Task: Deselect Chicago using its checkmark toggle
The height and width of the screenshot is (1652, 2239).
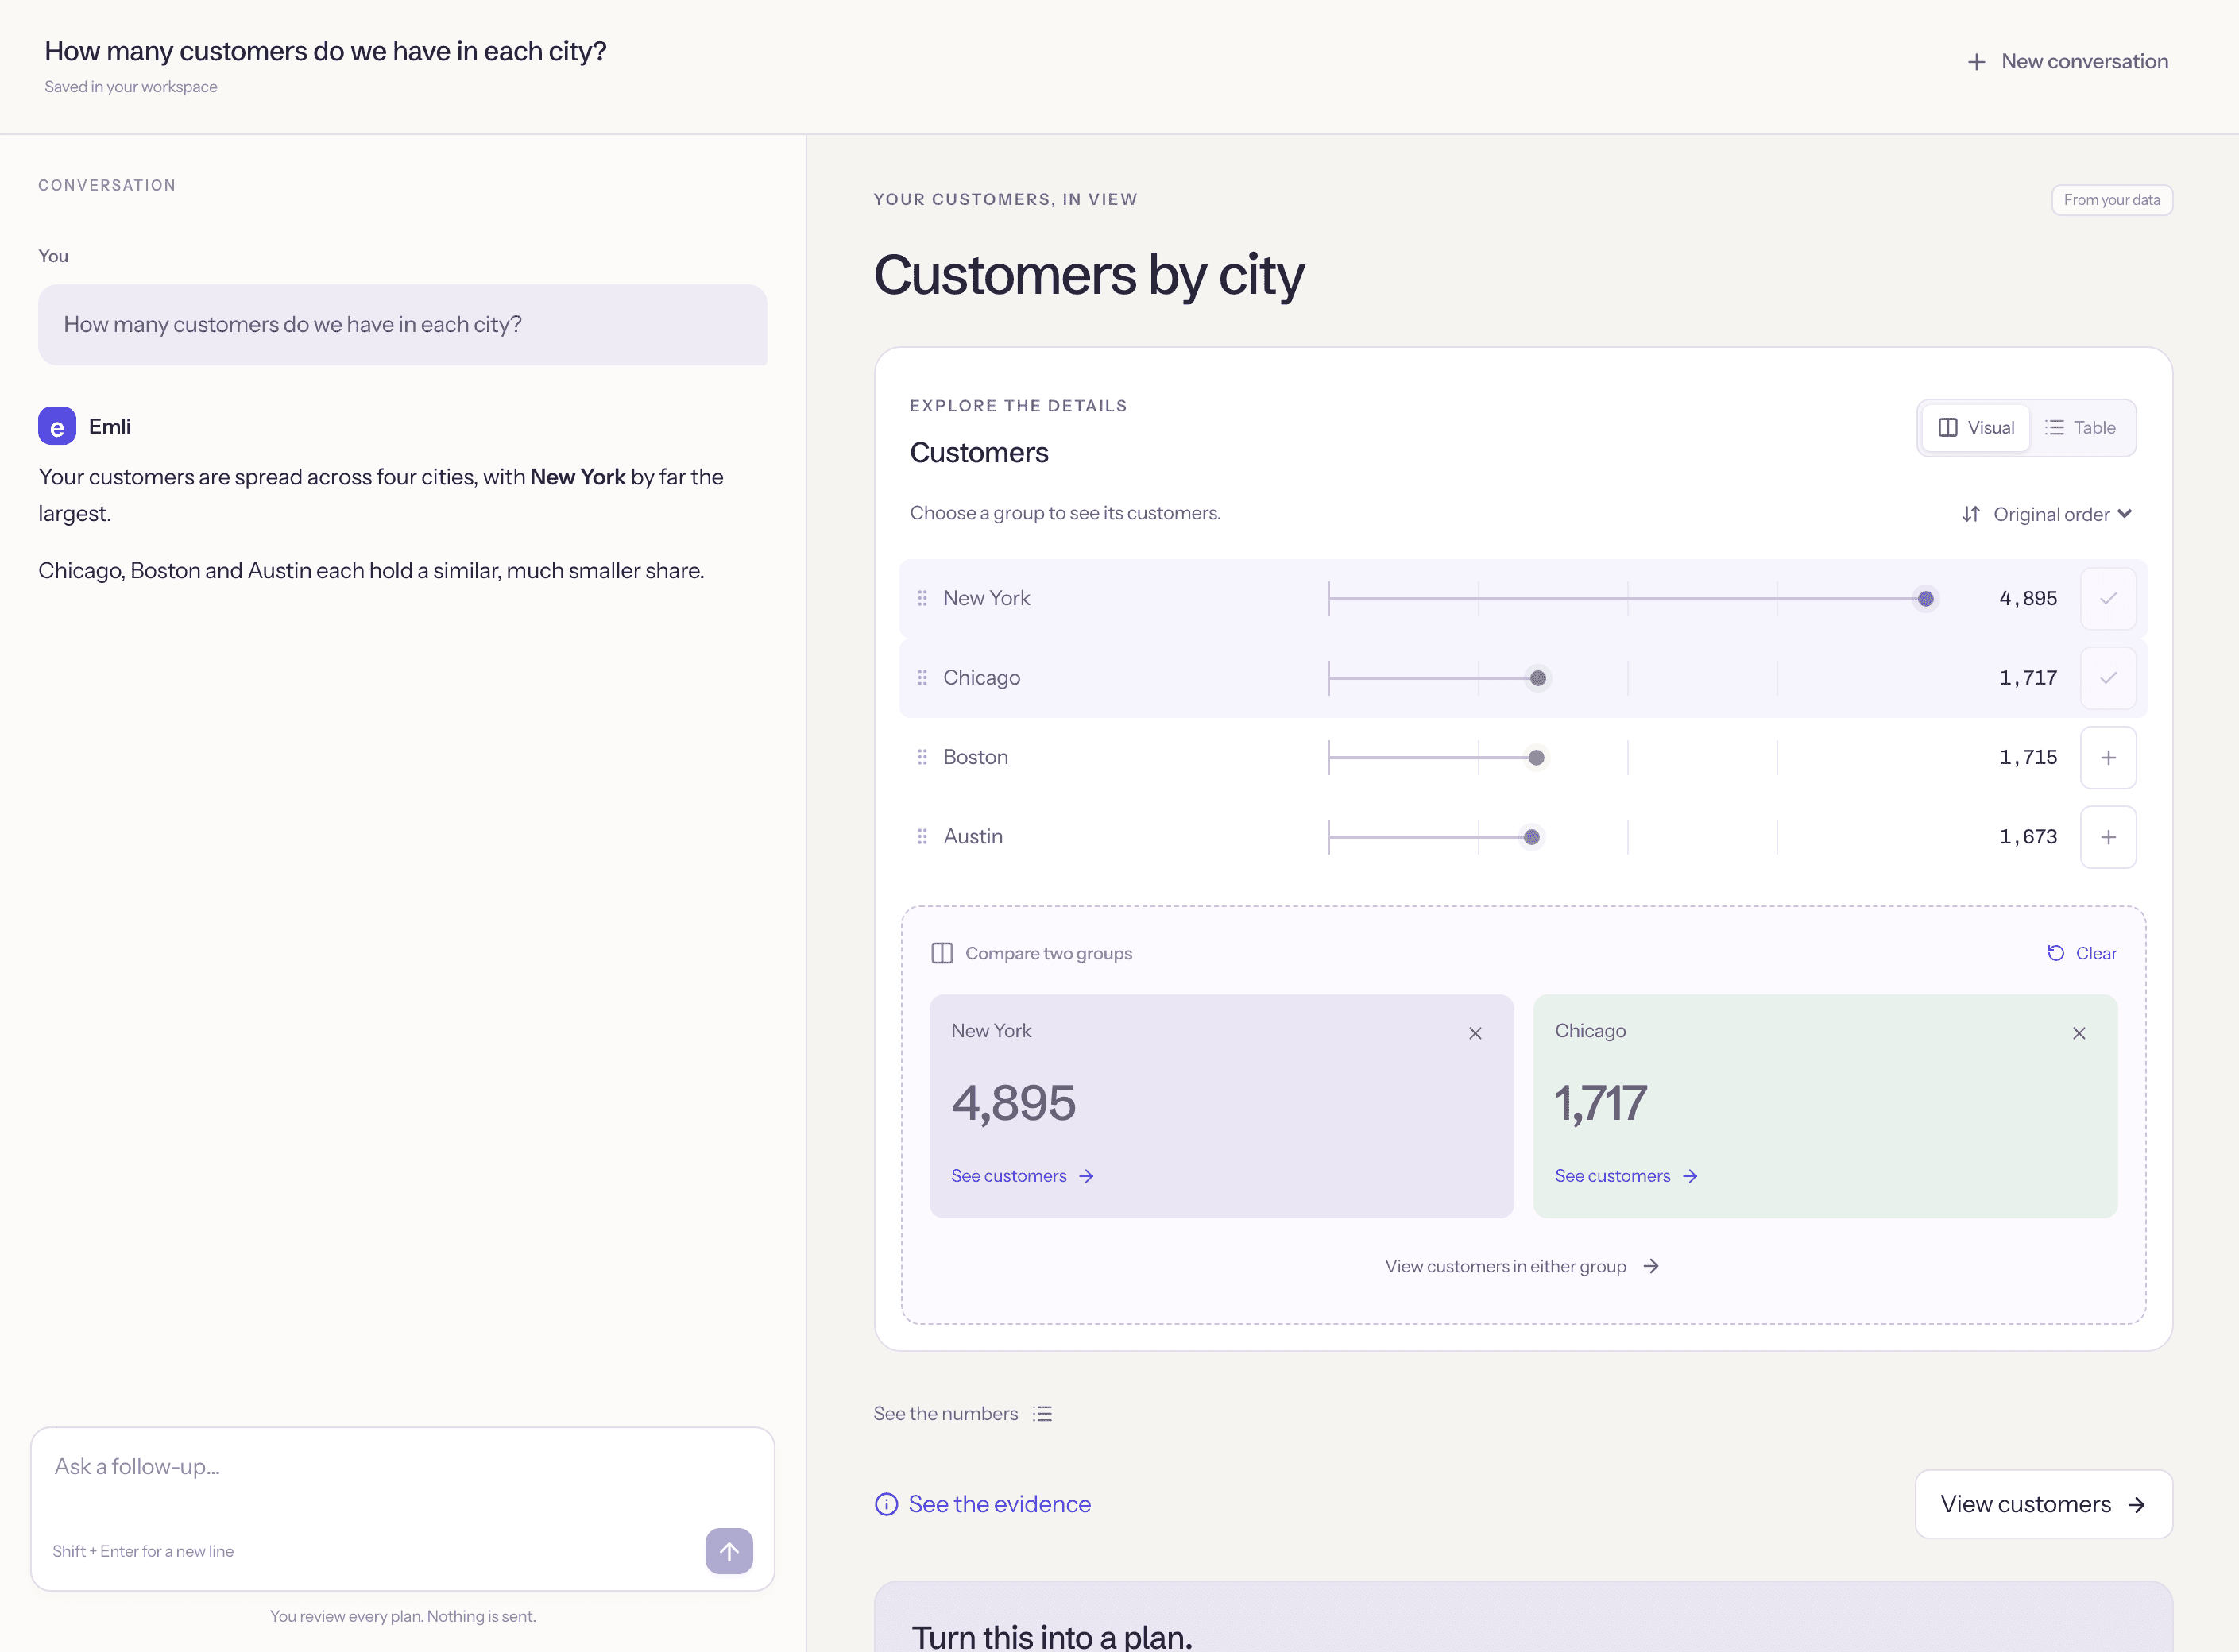Action: coord(2108,678)
